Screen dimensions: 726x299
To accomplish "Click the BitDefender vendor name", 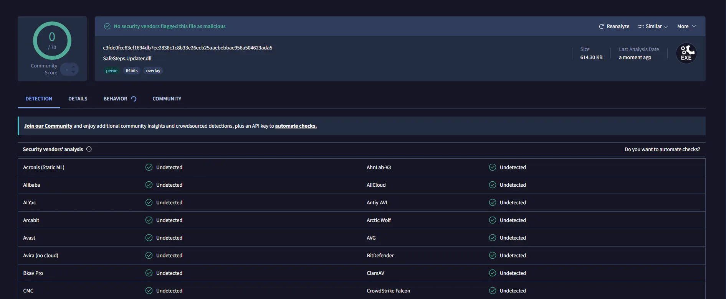I will [380, 256].
